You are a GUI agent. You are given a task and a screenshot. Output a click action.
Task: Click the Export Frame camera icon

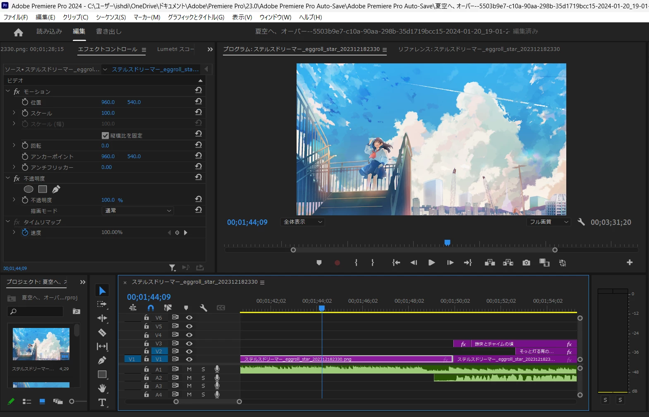click(526, 263)
